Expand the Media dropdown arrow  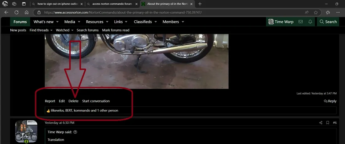point(79,22)
